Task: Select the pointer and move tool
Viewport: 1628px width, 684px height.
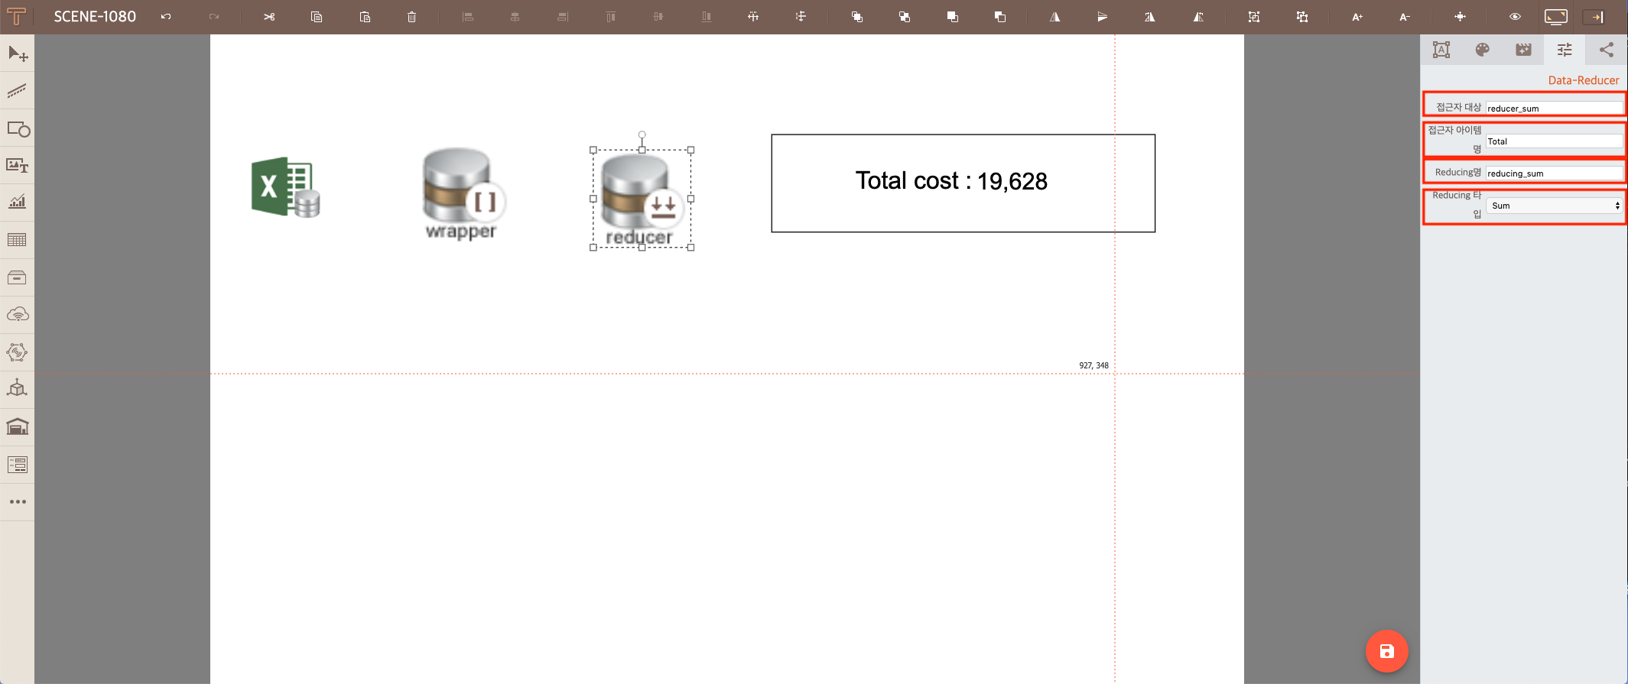Action: click(18, 53)
